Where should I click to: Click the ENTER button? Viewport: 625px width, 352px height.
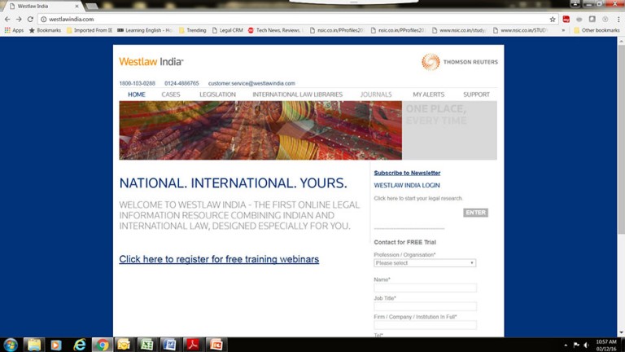click(475, 213)
